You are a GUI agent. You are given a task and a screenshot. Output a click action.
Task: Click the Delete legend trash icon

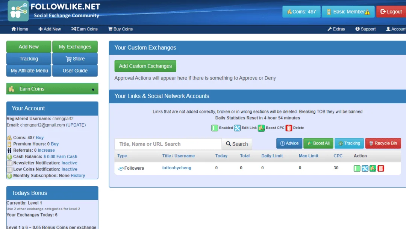289,128
